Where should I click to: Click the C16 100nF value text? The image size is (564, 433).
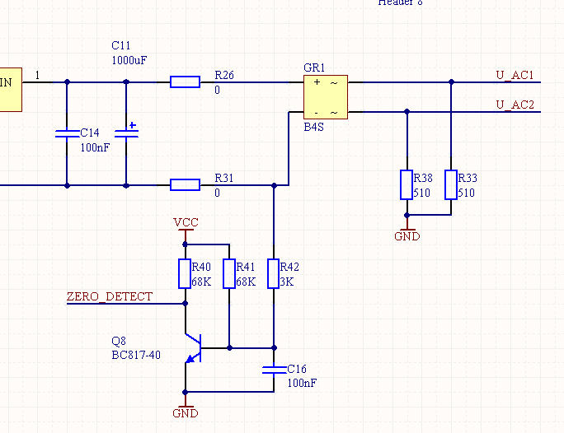(302, 383)
